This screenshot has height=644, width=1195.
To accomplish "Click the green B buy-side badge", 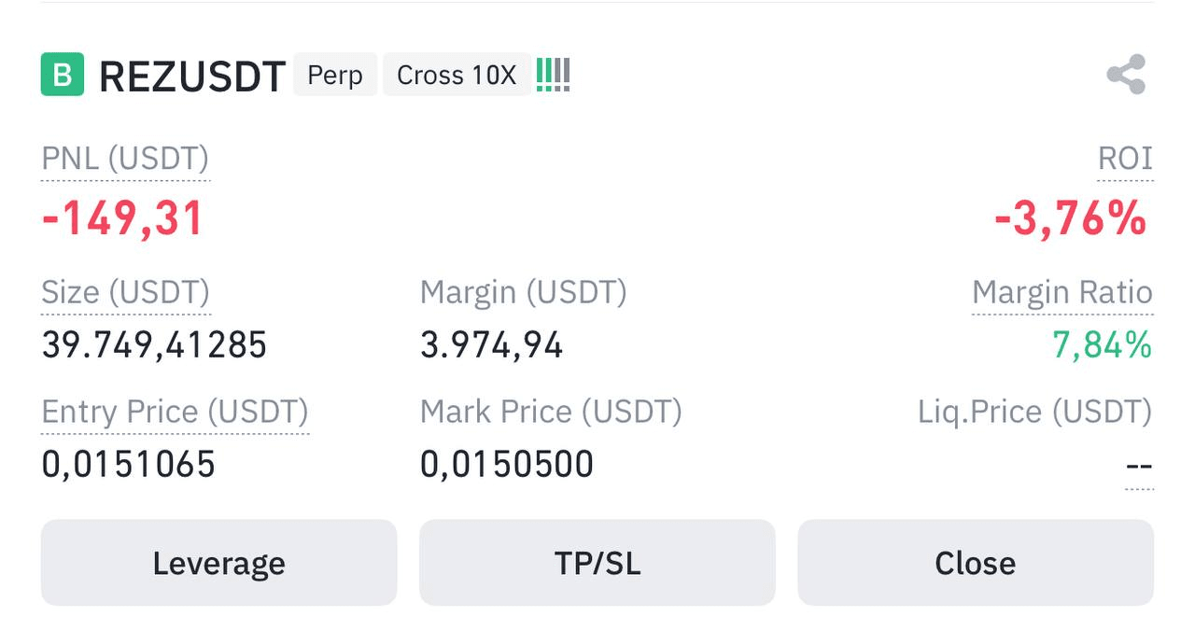I will click(63, 75).
